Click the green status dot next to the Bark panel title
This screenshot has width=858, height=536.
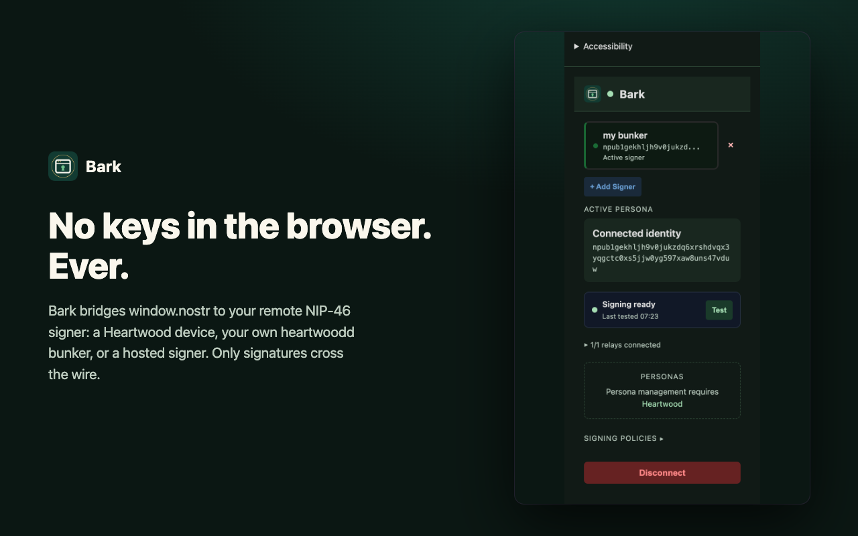[610, 94]
